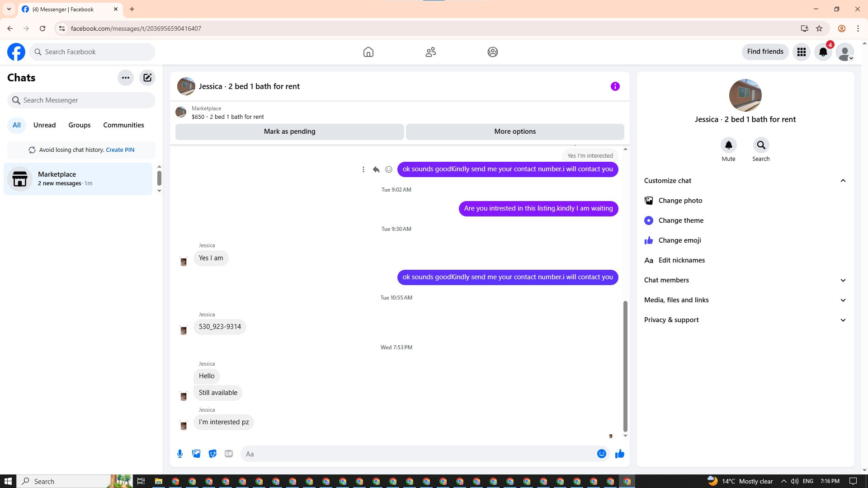The width and height of the screenshot is (868, 488).
Task: Open the GIF picker icon
Action: point(229,454)
